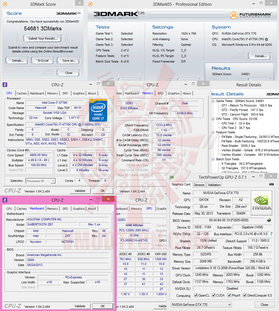Click the GPU-Z screenshot camera icon

[x=272, y=185]
